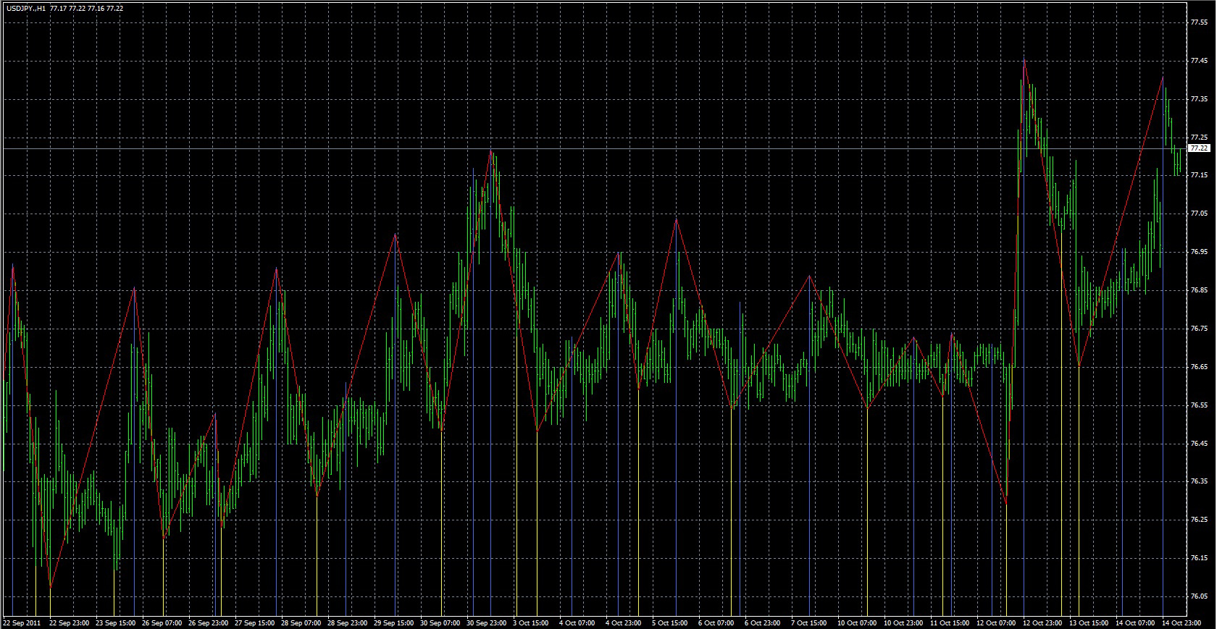Screen dimensions: 1217x629
Task: Click the 22 Sep 2011 date label
Action: (21, 622)
